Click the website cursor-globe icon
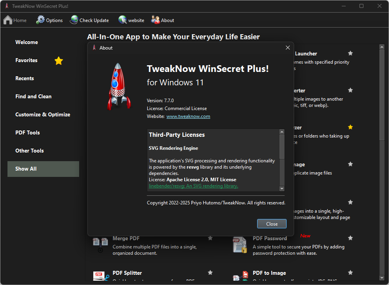Image resolution: width=389 pixels, height=285 pixels. (122, 20)
